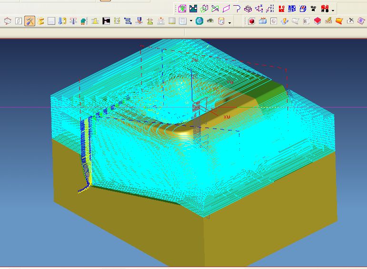Click the purple sheet surface icon
Screen dimensions: 367x269
361,21
